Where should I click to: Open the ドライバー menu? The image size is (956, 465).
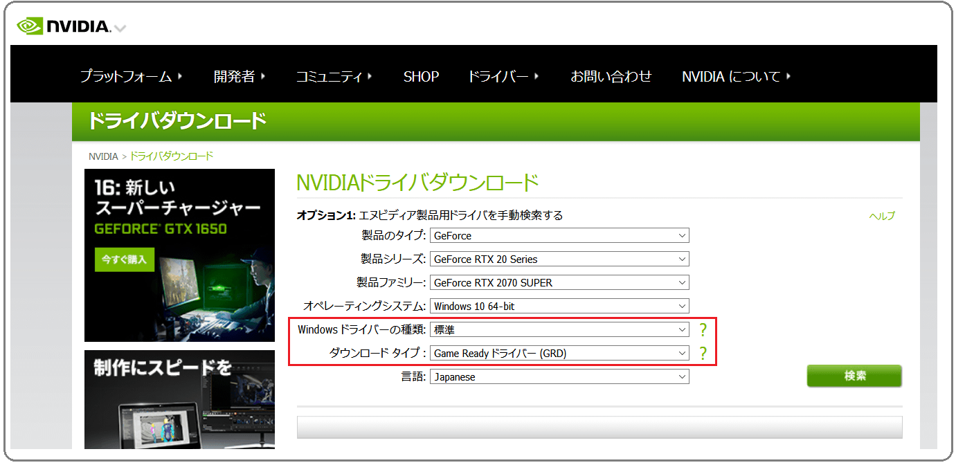pos(503,76)
